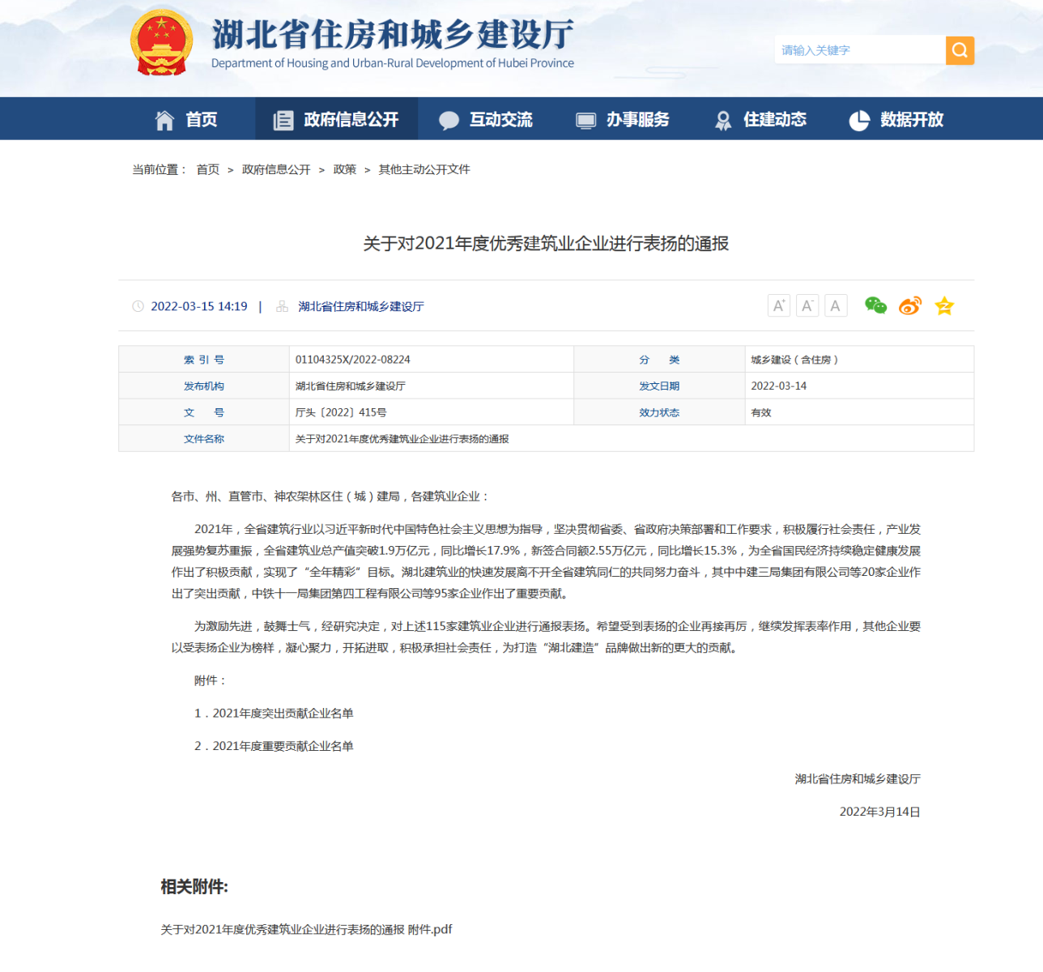
Task: Open breadcrumb link 其他主动公开文件
Action: [x=424, y=169]
